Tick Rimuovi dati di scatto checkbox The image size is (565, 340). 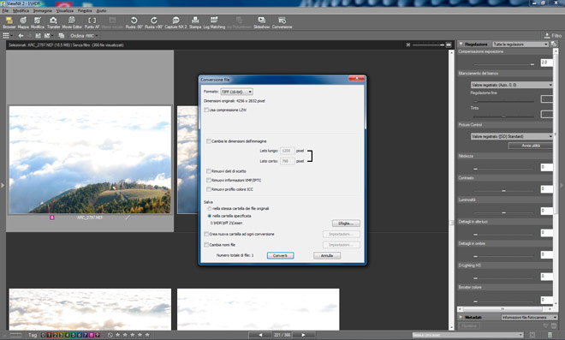(x=209, y=171)
